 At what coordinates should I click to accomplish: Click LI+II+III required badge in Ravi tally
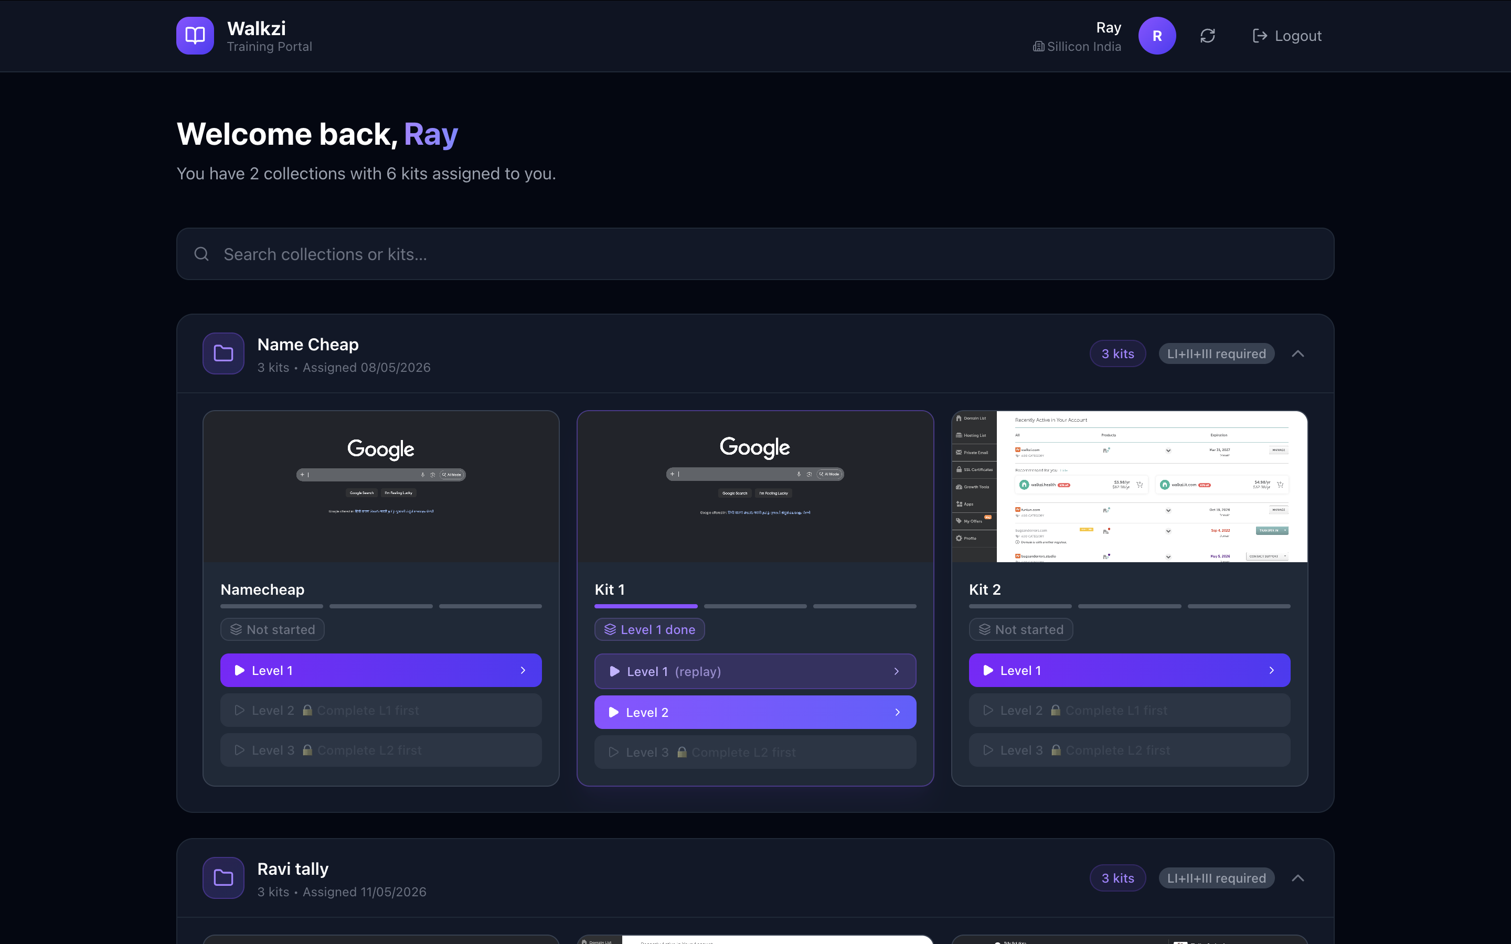pos(1216,878)
